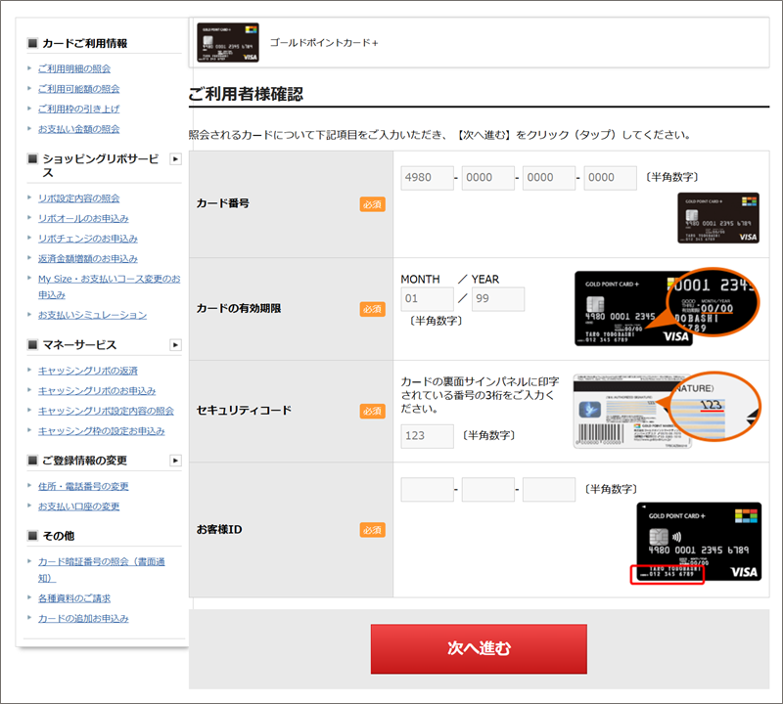Open the 住所・電話番号の変更 link
The height and width of the screenshot is (704, 783).
pos(83,486)
